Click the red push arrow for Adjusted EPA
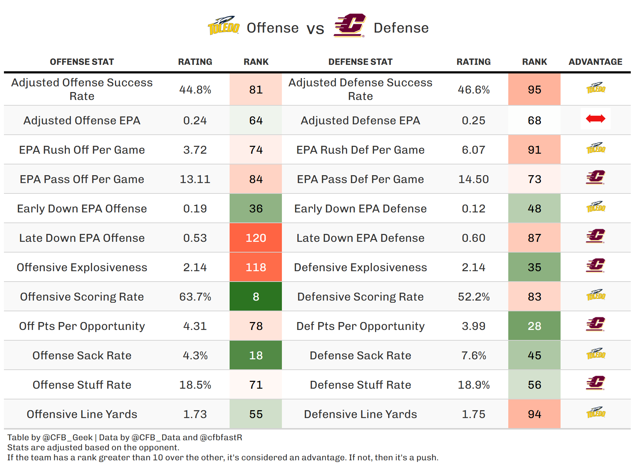This screenshot has width=634, height=470. pyautogui.click(x=595, y=119)
